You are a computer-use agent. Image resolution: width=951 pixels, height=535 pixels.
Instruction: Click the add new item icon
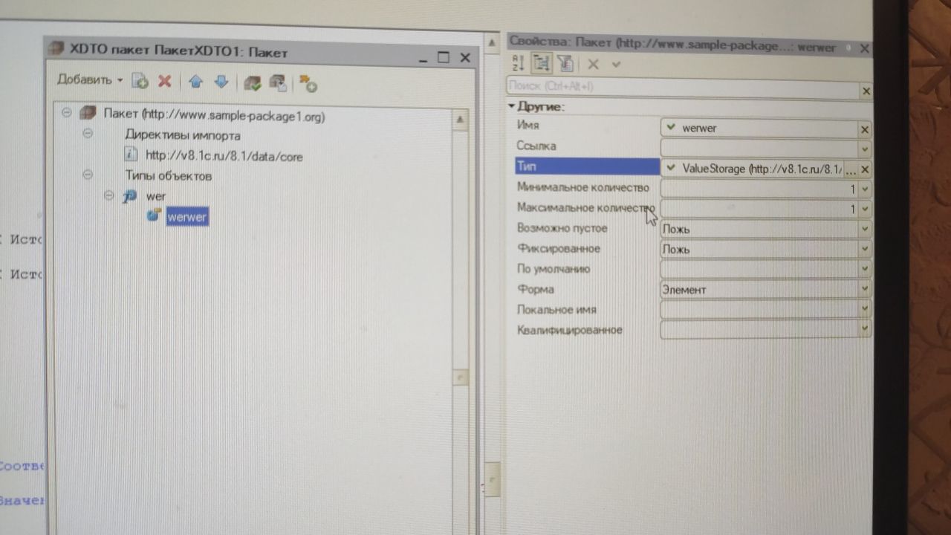[x=140, y=81]
